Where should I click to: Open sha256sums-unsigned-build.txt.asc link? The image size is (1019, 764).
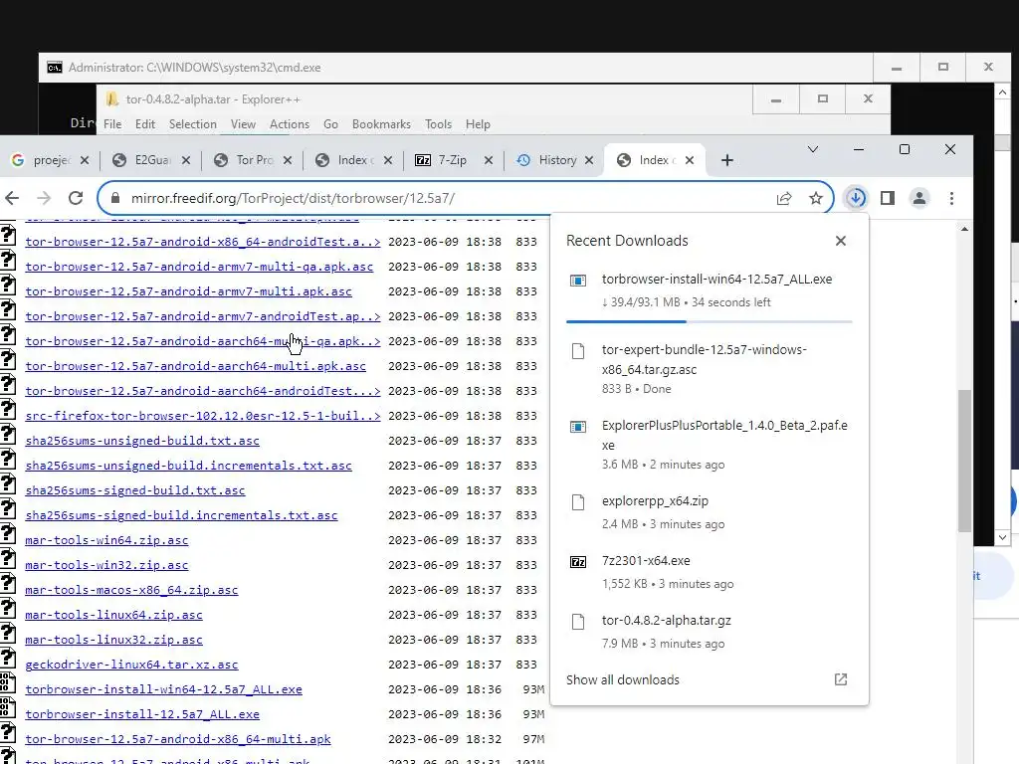(x=142, y=441)
